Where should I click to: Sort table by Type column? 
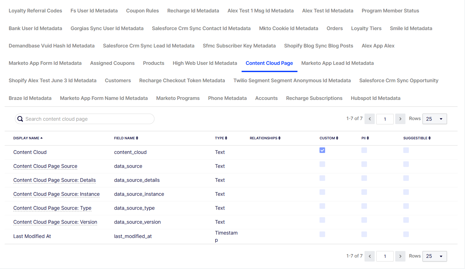click(x=221, y=138)
